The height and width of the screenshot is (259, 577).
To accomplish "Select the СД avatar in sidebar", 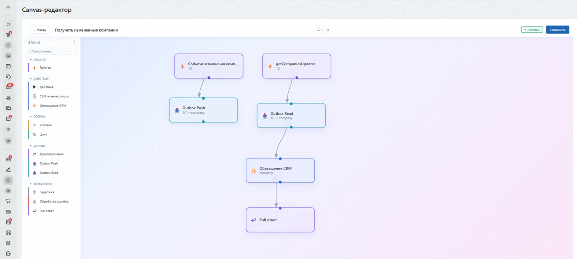I will 8,56.
